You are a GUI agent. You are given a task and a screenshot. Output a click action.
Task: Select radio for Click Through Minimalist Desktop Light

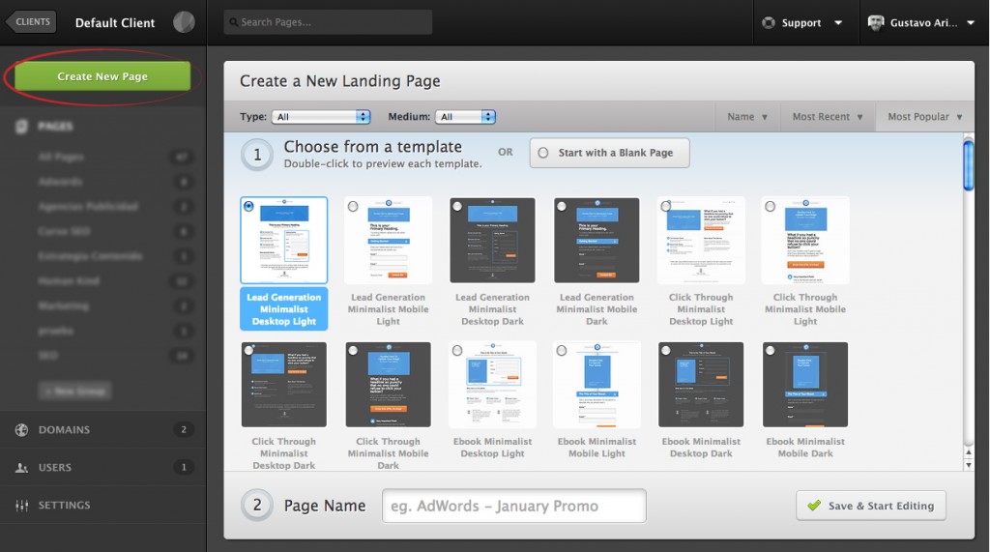[666, 206]
